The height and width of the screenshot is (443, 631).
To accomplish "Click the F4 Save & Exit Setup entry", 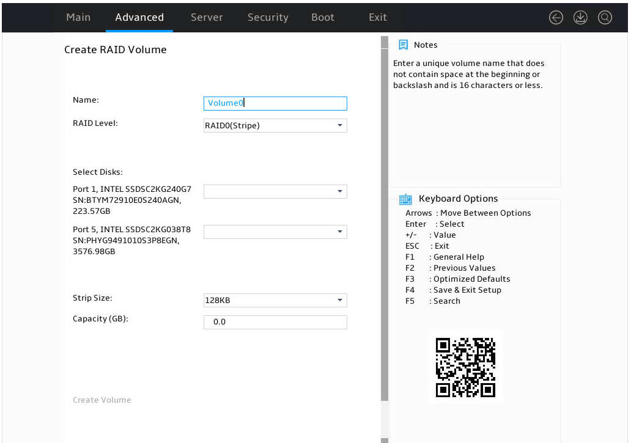I will tap(453, 290).
